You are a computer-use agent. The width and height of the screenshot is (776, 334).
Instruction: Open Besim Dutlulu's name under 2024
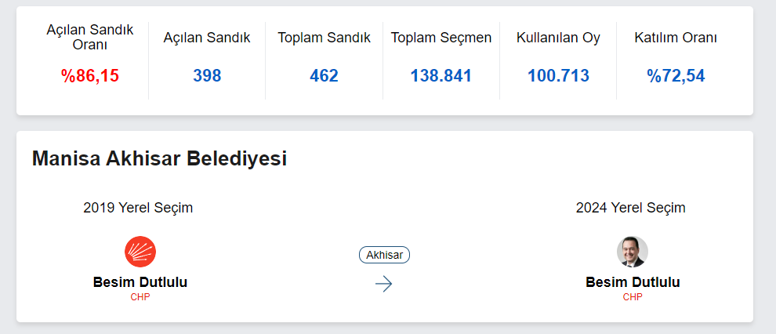633,282
